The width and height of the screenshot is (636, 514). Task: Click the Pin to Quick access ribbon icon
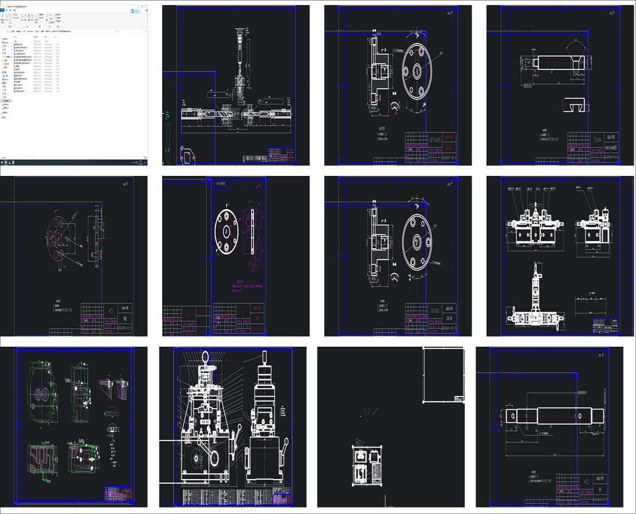(3, 17)
